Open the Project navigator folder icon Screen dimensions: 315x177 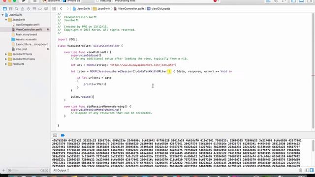4,9
